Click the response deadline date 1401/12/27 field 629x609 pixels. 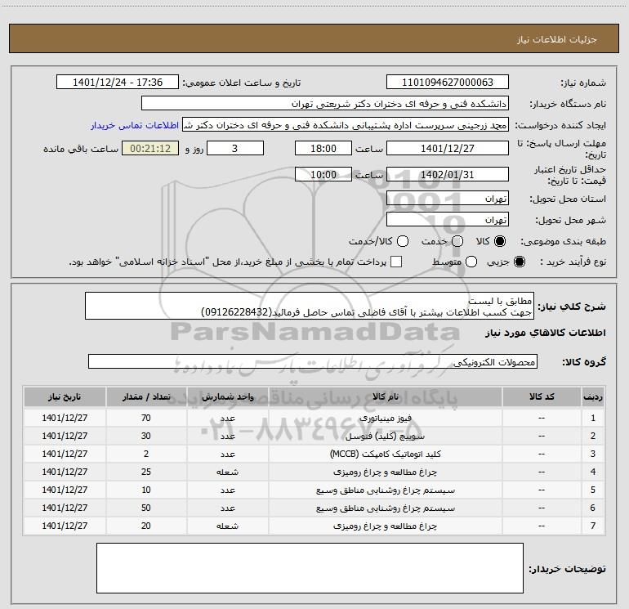click(448, 148)
